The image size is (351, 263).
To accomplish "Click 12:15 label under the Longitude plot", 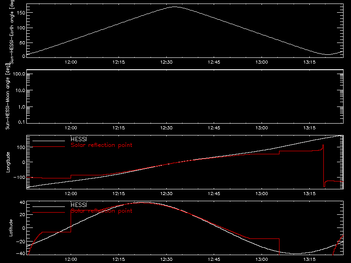I will [118, 194].
